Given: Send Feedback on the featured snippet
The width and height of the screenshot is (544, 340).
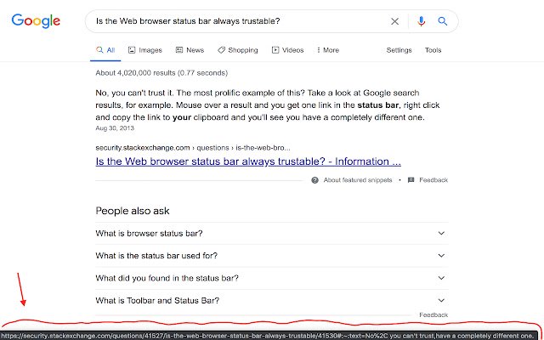Looking at the screenshot, I should click(x=433, y=180).
